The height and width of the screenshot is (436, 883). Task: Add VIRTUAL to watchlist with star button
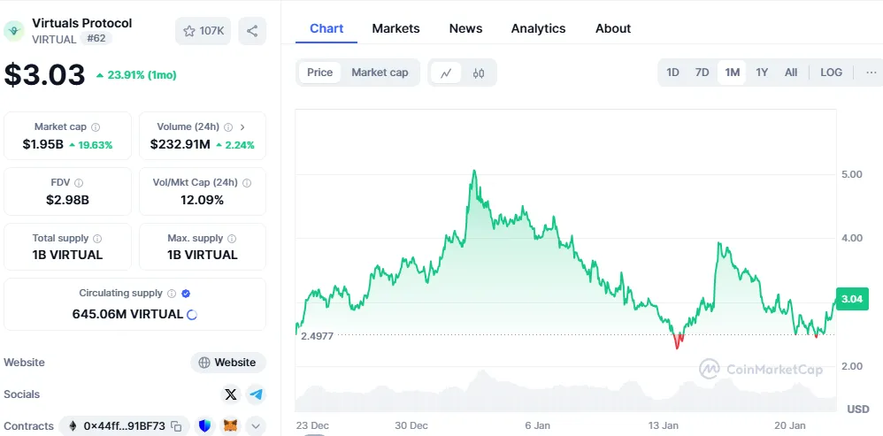(203, 31)
